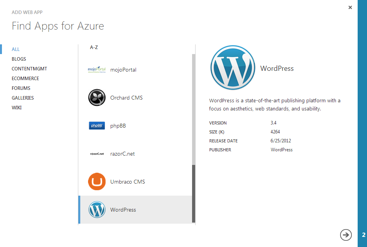Select the GALLERIES category
Image resolution: width=367 pixels, height=247 pixels.
23,98
